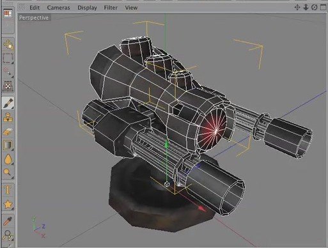Select the Magic Wand tool

coord(8,72)
